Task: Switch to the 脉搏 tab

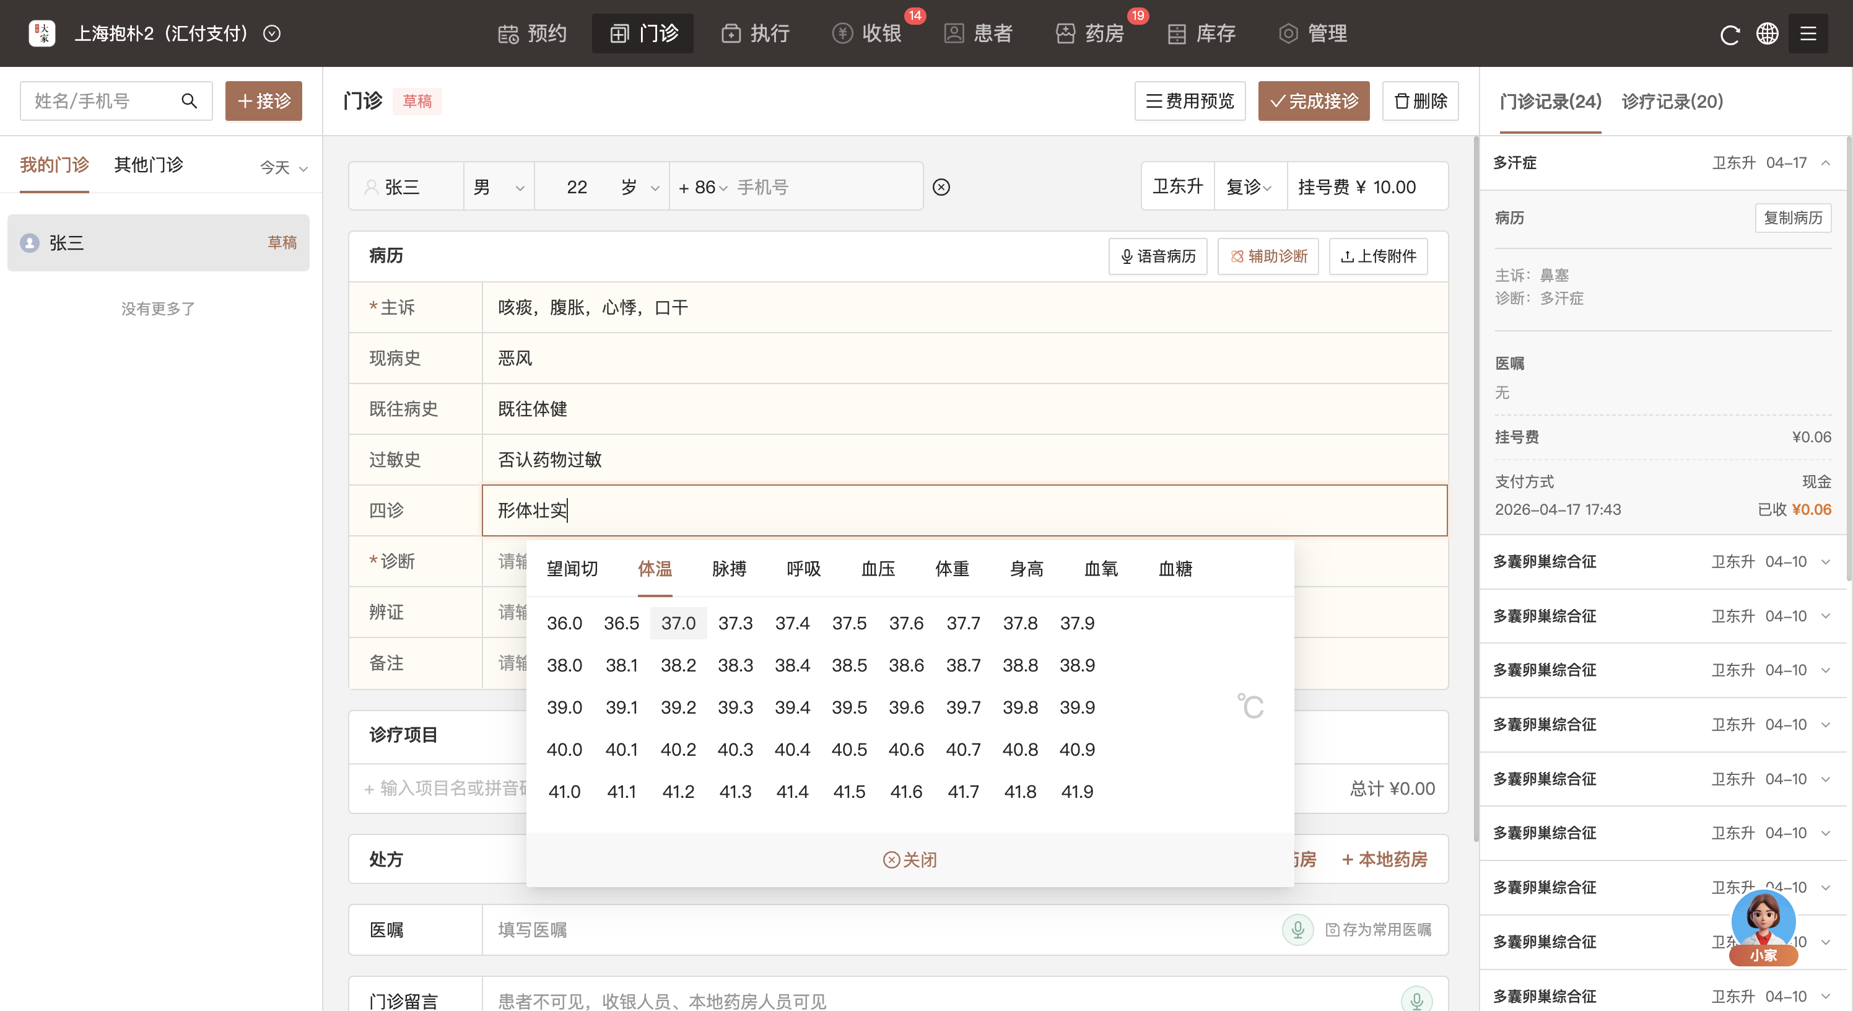Action: [x=729, y=569]
